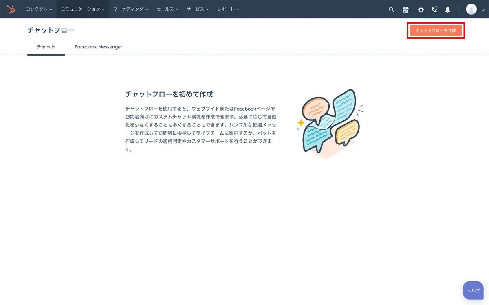Switch to the Facebook Messenger tab
The width and height of the screenshot is (489, 305).
[x=99, y=47]
